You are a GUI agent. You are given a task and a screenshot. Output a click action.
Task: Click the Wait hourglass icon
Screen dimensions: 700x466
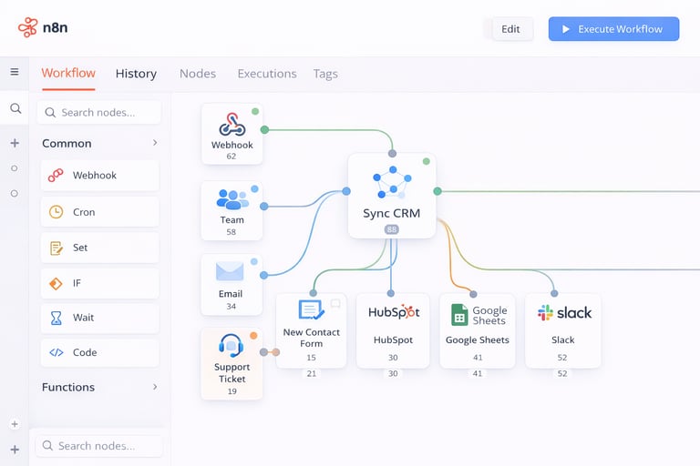(56, 318)
